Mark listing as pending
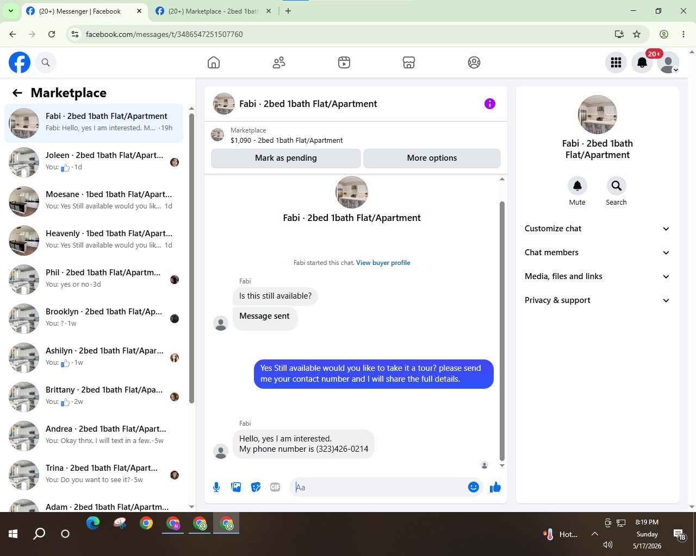 click(286, 158)
